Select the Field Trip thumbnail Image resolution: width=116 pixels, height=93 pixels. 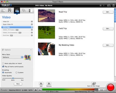46,32
